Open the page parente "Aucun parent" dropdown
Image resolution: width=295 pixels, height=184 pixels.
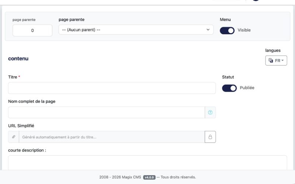(136, 30)
